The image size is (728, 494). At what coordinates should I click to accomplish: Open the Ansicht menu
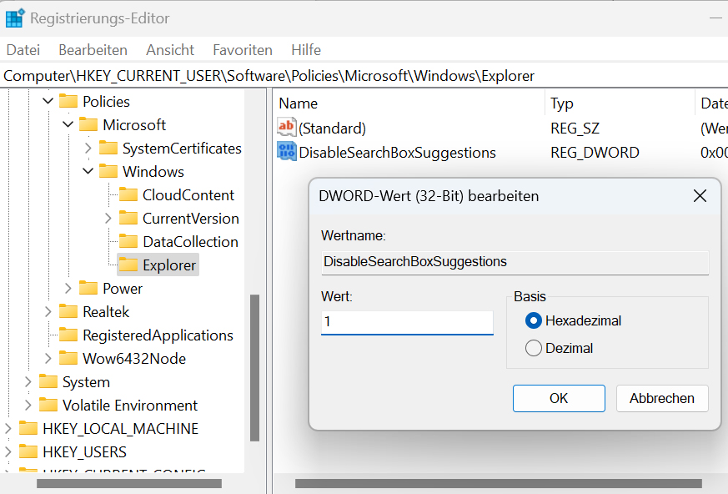(170, 50)
